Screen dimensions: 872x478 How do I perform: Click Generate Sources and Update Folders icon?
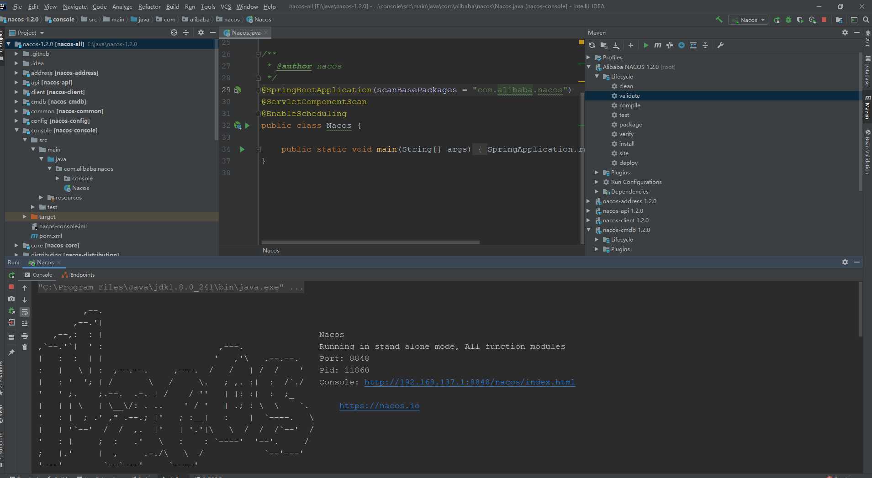coord(604,45)
